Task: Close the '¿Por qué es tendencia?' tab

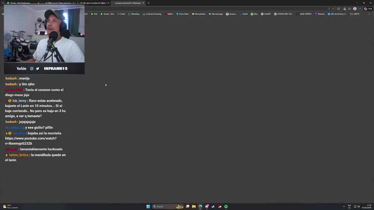Action: 108,3
